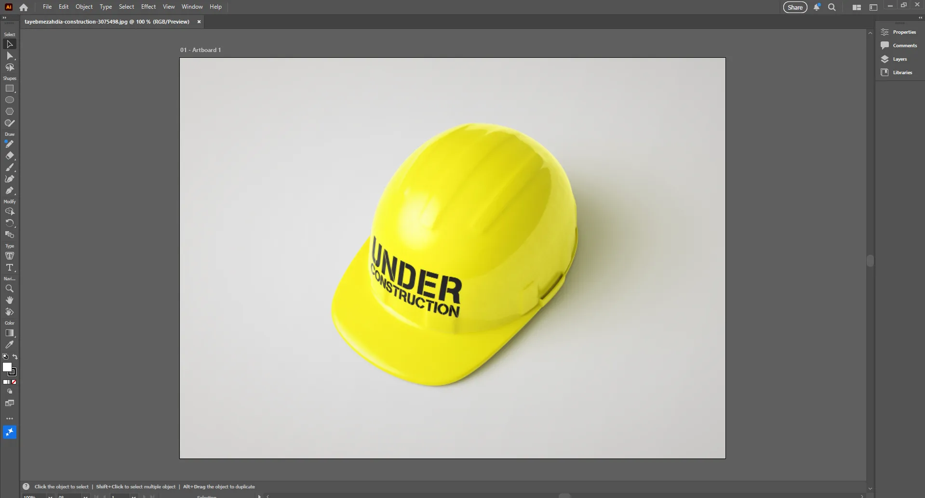Click the Share button
This screenshot has width=925, height=498.
pos(795,7)
